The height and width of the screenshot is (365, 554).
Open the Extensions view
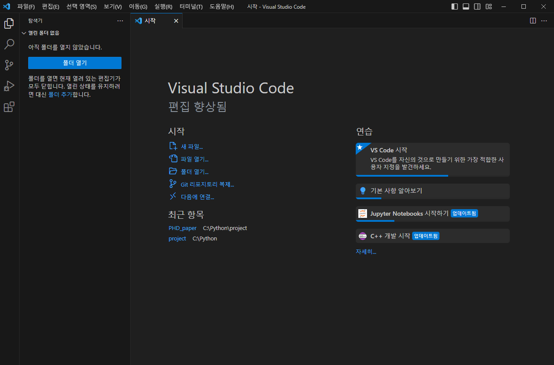(x=9, y=107)
